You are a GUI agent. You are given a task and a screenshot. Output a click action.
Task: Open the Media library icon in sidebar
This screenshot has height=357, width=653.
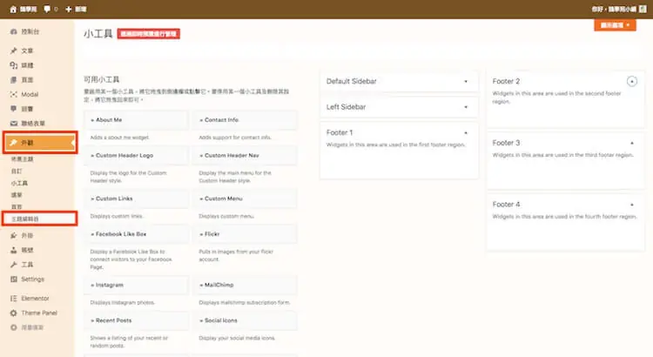pyautogui.click(x=14, y=65)
